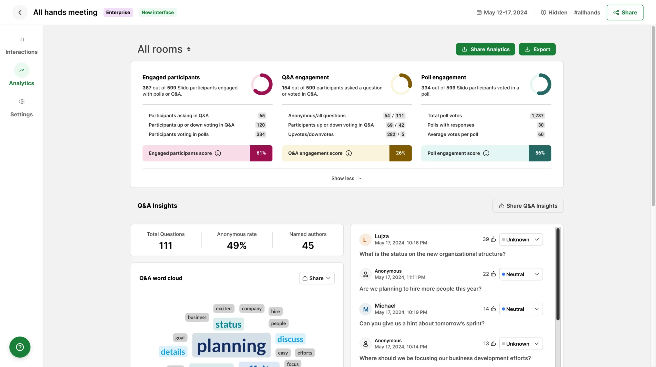This screenshot has width=656, height=367.
Task: Open word cloud Share dropdown
Action: click(x=316, y=278)
